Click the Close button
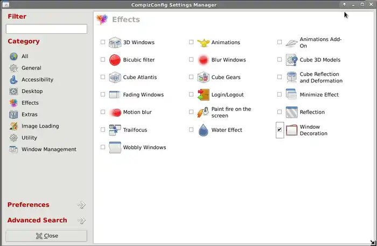This screenshot has height=246, width=377. pyautogui.click(x=46, y=236)
